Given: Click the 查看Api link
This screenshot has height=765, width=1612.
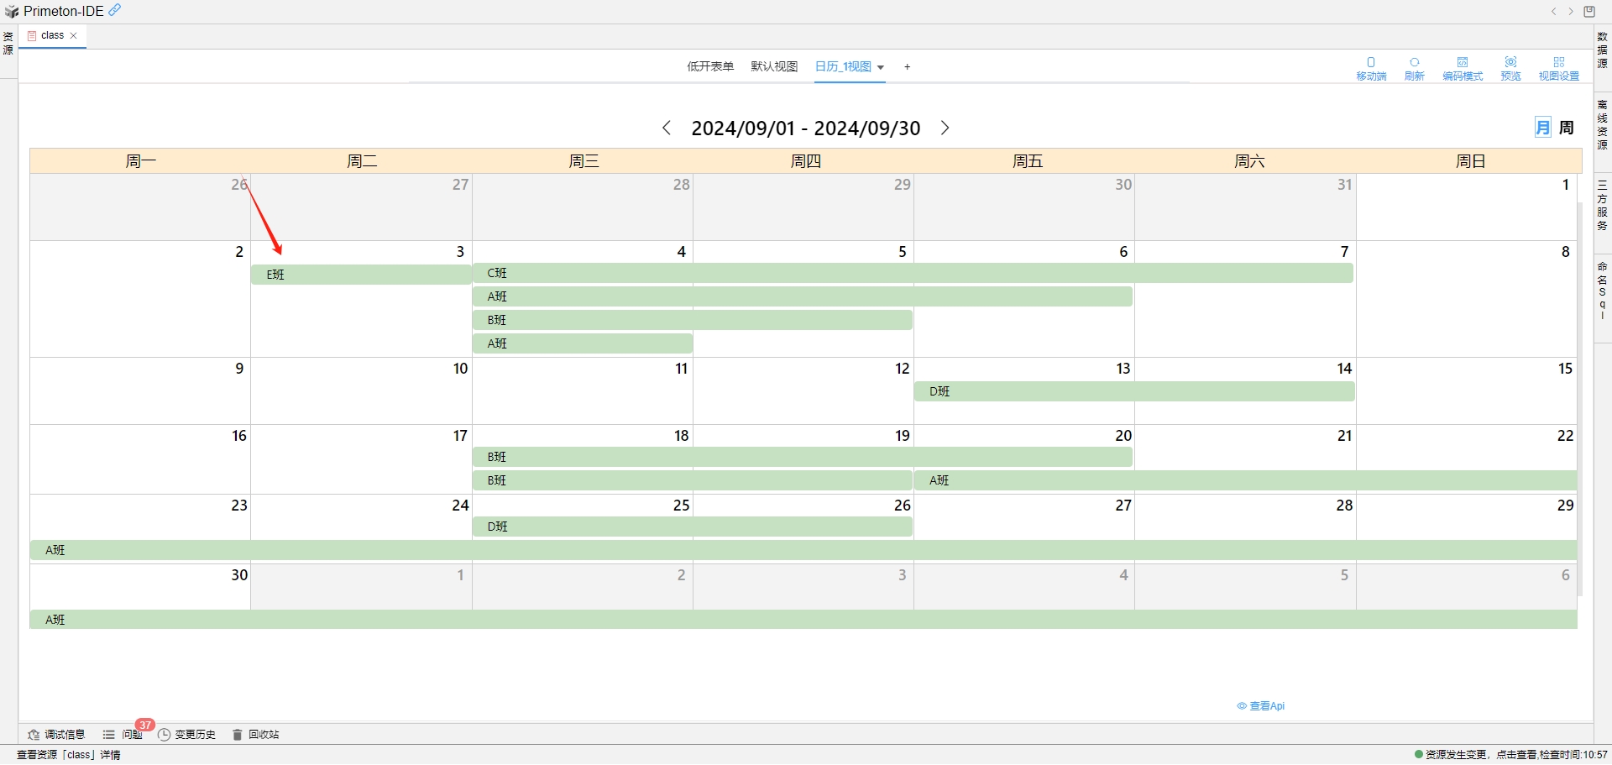Looking at the screenshot, I should (x=1262, y=705).
